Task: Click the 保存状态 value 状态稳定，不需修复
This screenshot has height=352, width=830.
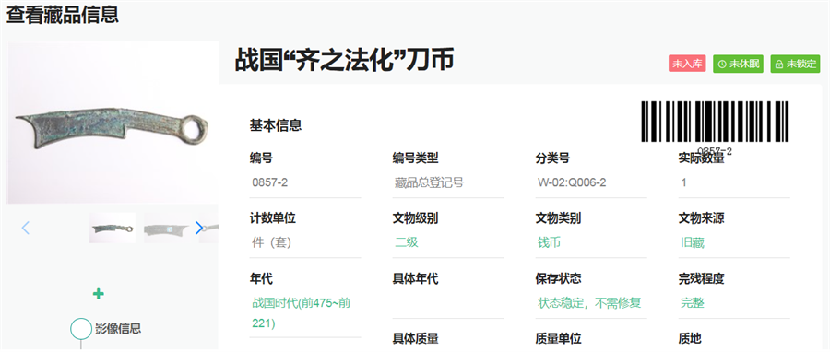Action: pyautogui.click(x=589, y=303)
